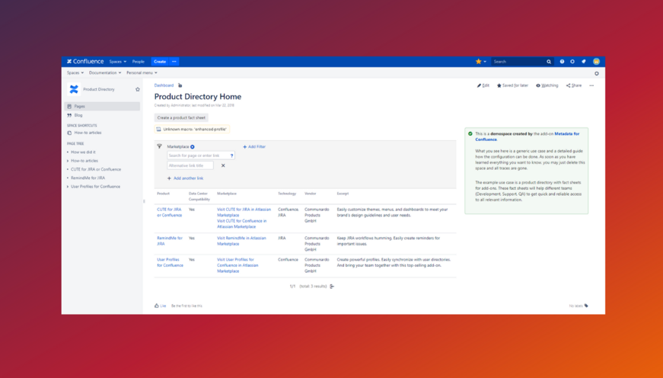The image size is (663, 378).
Task: Toggle Saved for later star
Action: (x=512, y=85)
